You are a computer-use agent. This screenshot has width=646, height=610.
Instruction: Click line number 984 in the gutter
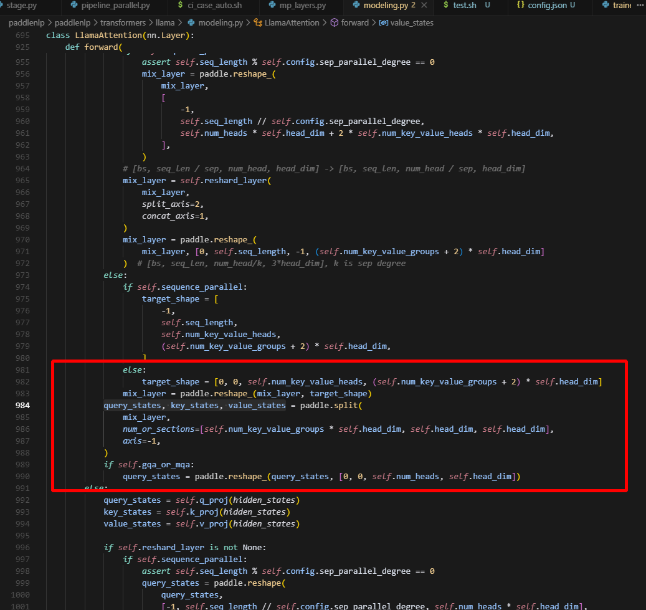pos(22,406)
